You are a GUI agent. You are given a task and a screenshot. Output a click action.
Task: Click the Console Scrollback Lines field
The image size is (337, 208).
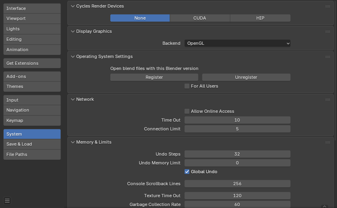[237, 184]
